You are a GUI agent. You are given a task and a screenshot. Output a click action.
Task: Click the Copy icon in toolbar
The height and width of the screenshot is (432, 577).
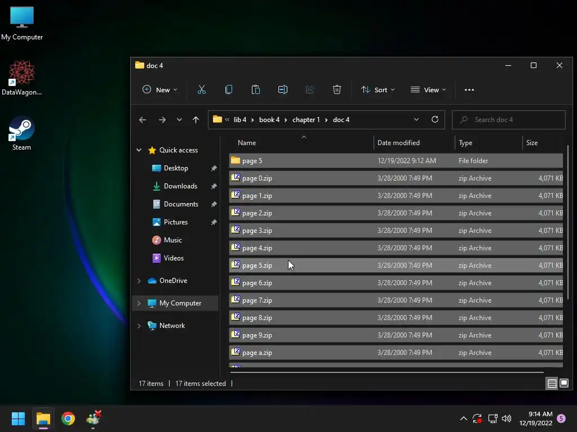click(x=229, y=89)
